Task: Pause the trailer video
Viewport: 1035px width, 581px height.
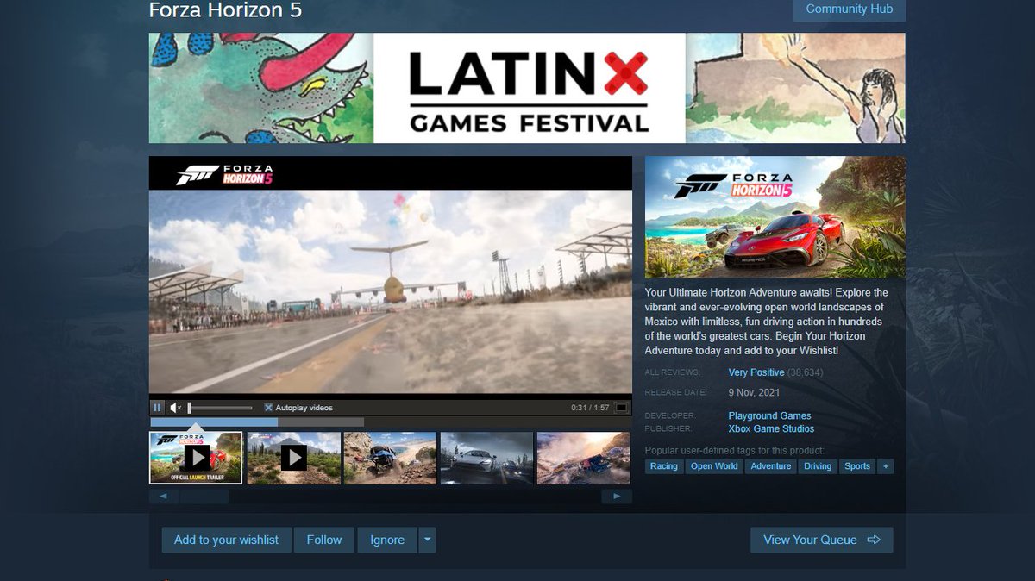Action: (157, 408)
